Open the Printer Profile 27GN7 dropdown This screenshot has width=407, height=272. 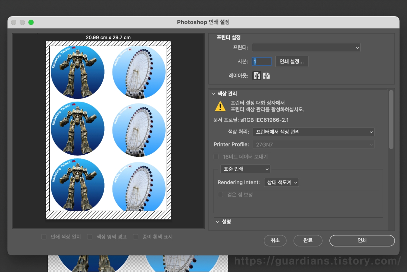314,144
